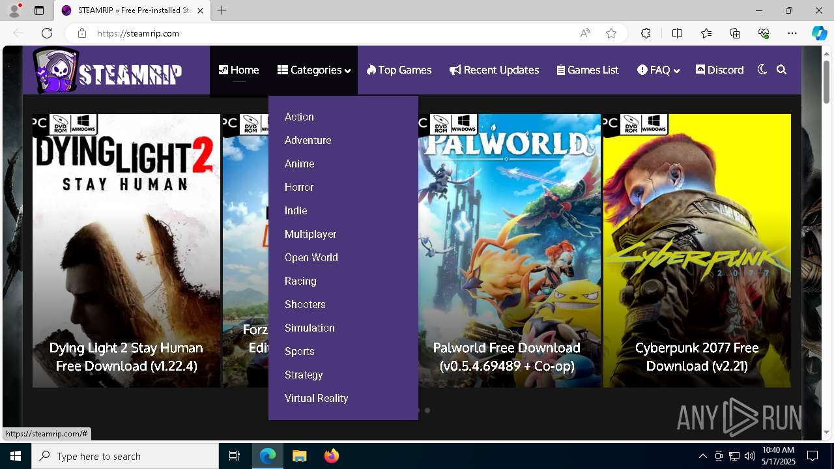Collapse the Categories dropdown menu
Screen dimensions: 834x469
point(314,70)
